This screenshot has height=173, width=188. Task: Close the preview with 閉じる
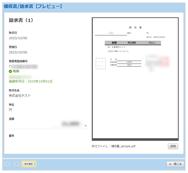(175, 164)
